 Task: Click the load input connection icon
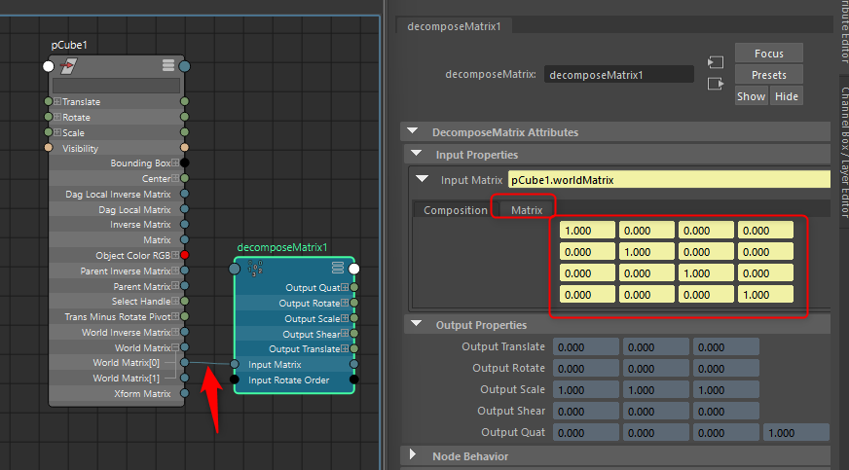pos(716,62)
